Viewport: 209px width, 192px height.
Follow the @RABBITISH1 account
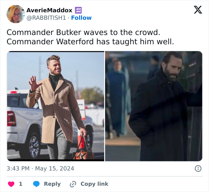(x=81, y=18)
